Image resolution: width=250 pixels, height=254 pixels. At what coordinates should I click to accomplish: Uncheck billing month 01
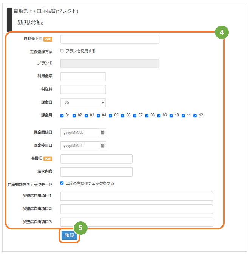62,116
